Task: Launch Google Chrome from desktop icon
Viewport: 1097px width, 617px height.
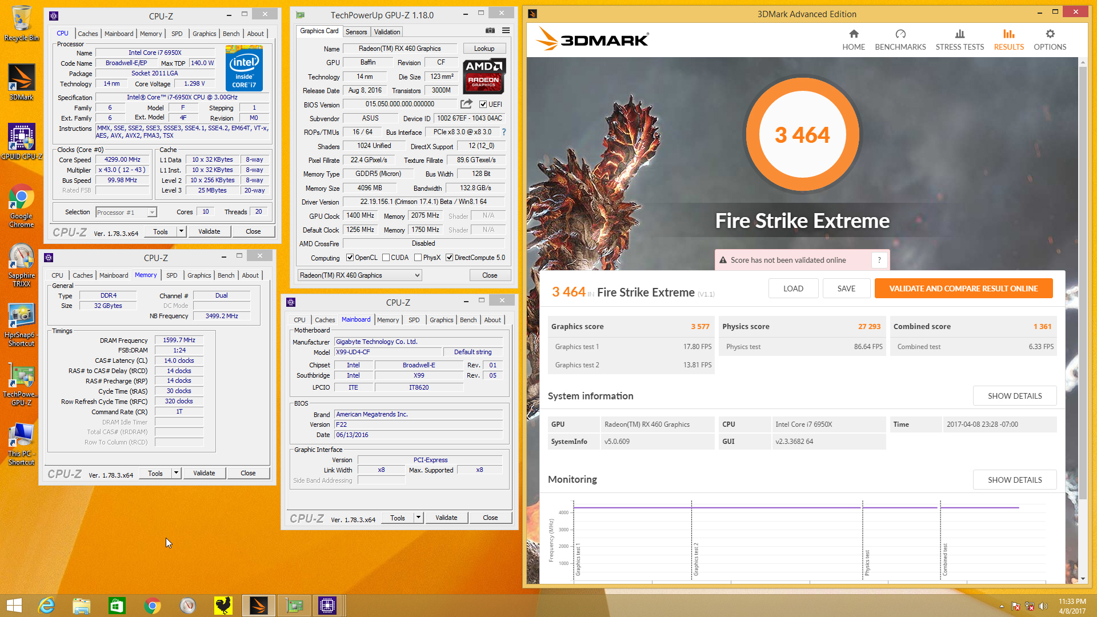Action: pyautogui.click(x=21, y=206)
